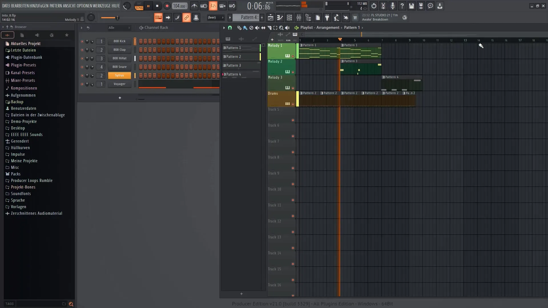Toggle the loop recording mode icon

(x=232, y=6)
